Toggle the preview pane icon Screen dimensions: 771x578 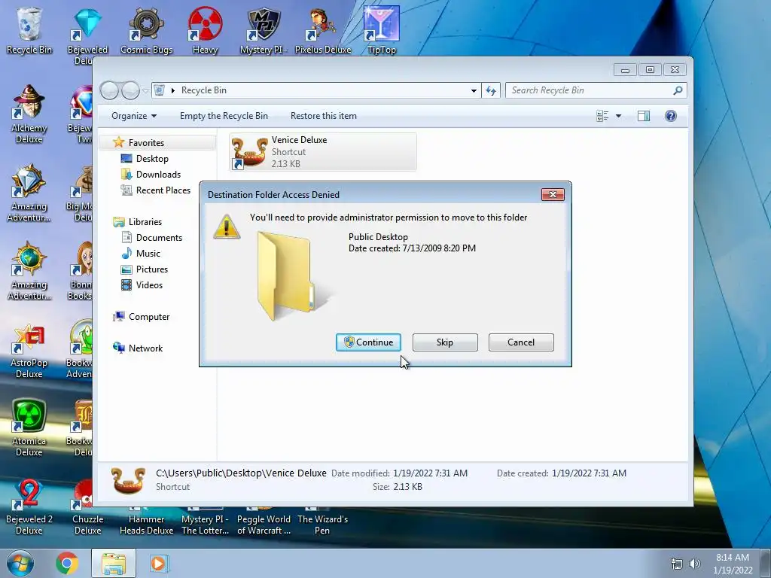644,116
